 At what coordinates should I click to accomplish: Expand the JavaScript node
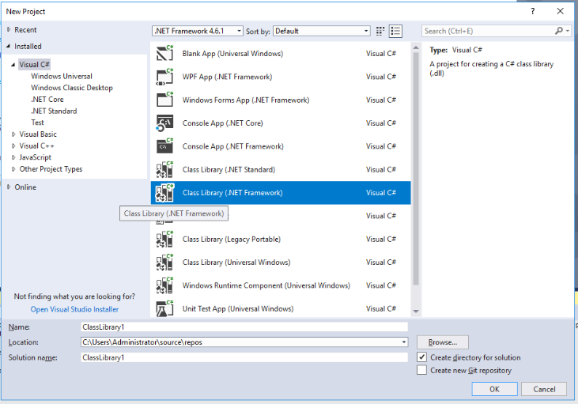pos(13,157)
